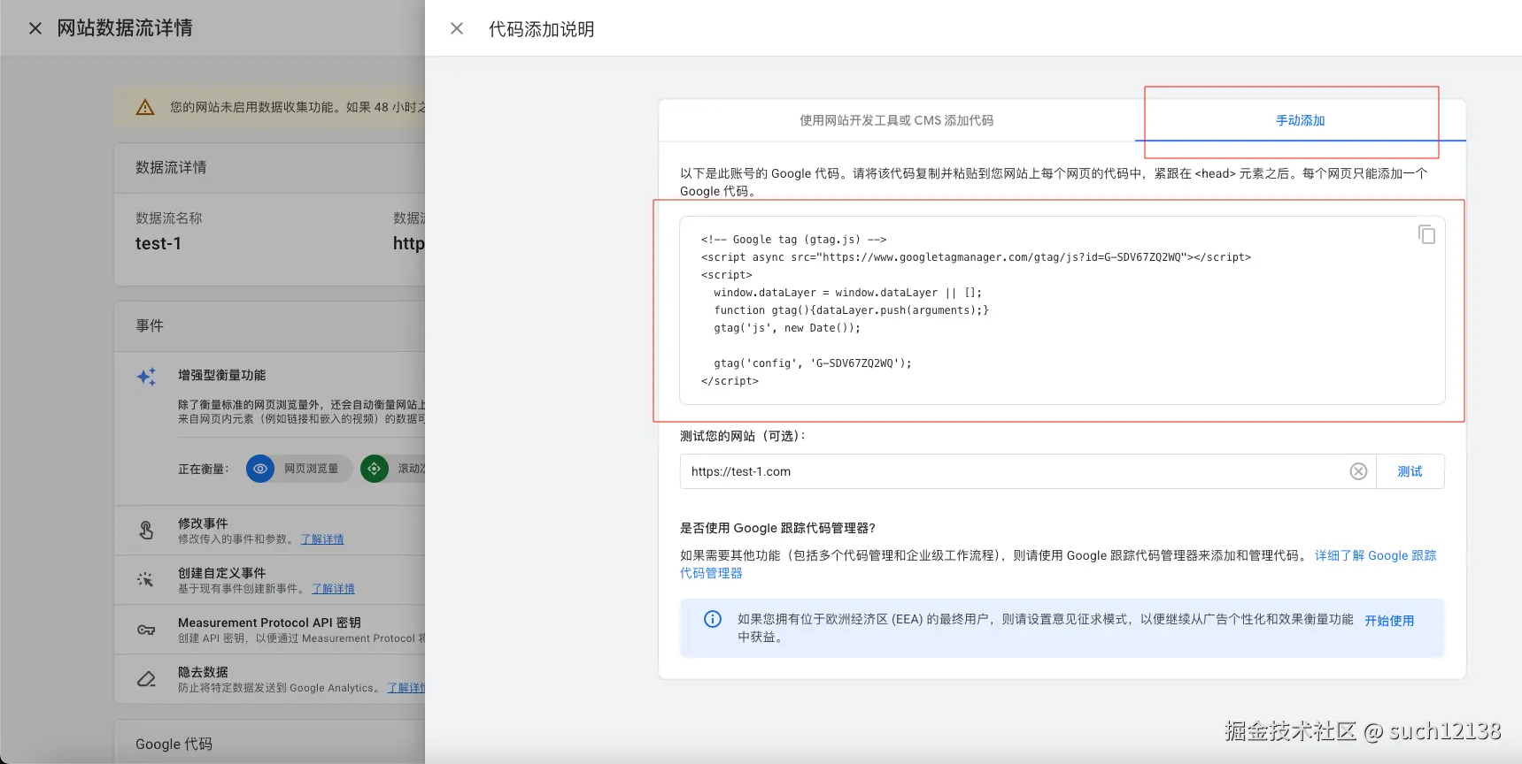Open 了解详情 link under 隐去数据

(406, 688)
